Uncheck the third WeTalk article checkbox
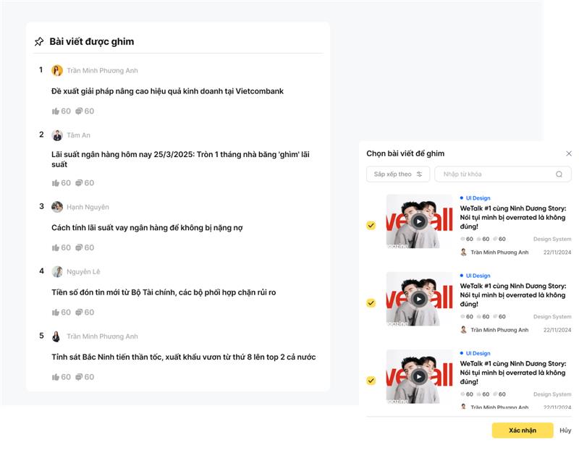579x458 pixels. point(371,381)
